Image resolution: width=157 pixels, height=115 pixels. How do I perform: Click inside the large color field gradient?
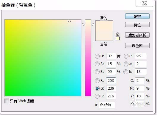click(43, 58)
